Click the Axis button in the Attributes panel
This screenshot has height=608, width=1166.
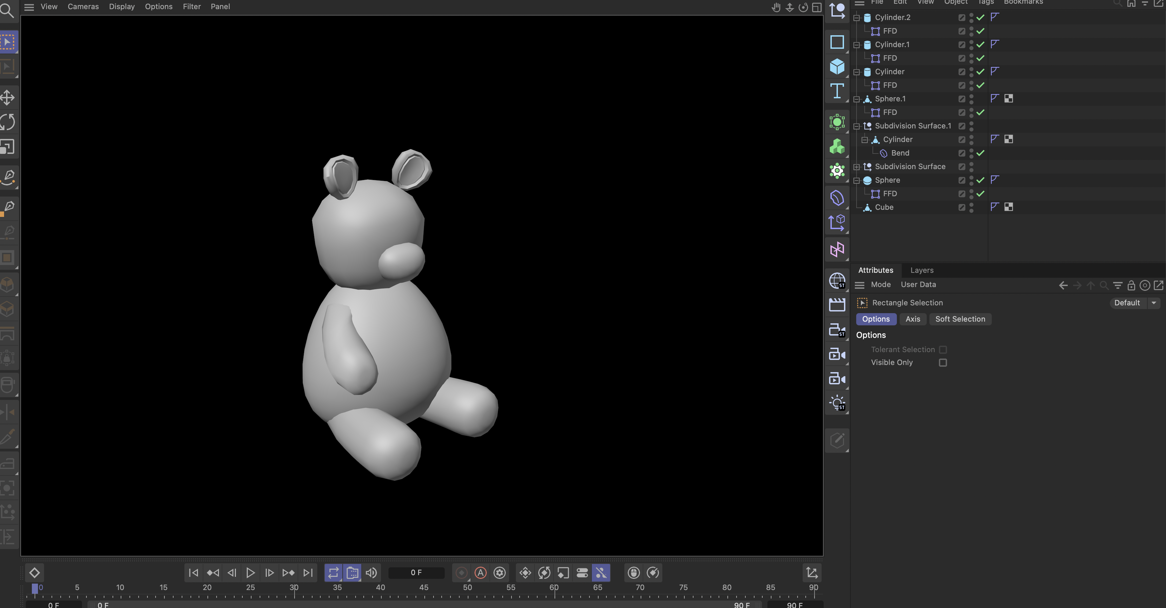pos(912,319)
